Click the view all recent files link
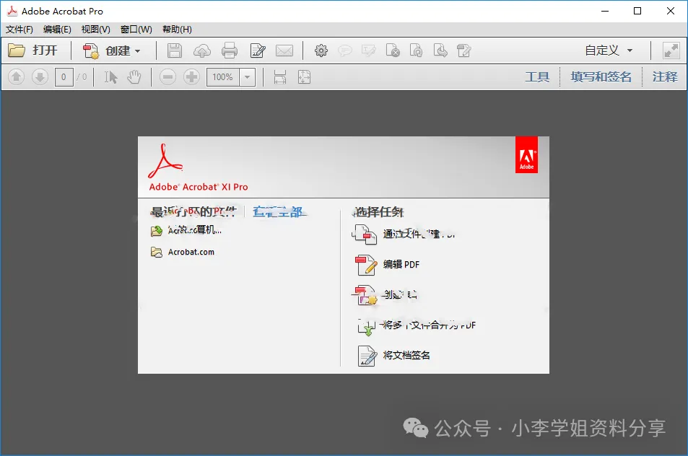The image size is (688, 456). pos(278,212)
